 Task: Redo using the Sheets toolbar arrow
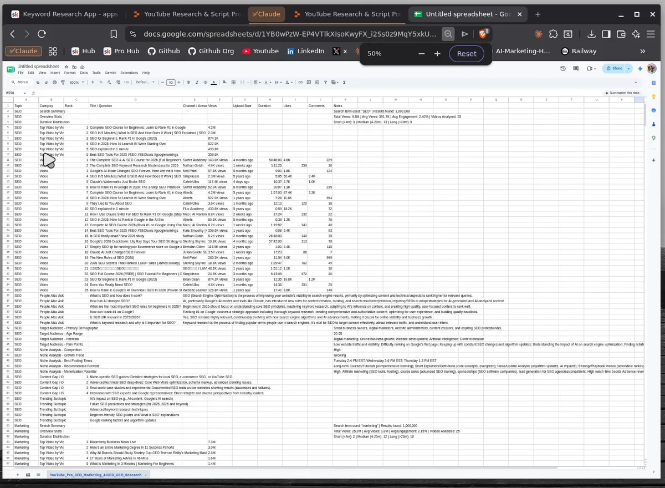[x=46, y=82]
